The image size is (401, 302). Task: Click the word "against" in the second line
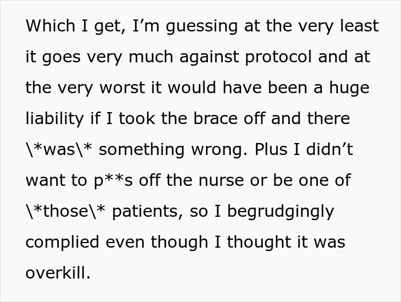pos(209,58)
